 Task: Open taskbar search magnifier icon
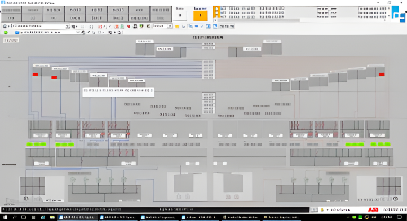pos(14,217)
